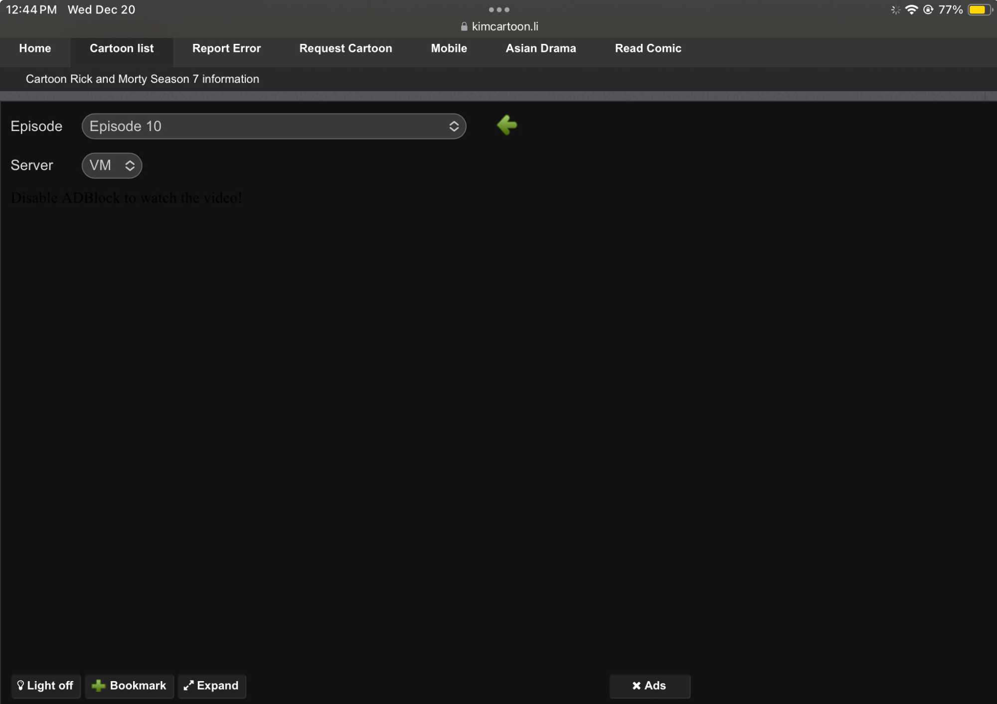Click the Disable ADBlock warning text
997x704 pixels.
pos(126,197)
